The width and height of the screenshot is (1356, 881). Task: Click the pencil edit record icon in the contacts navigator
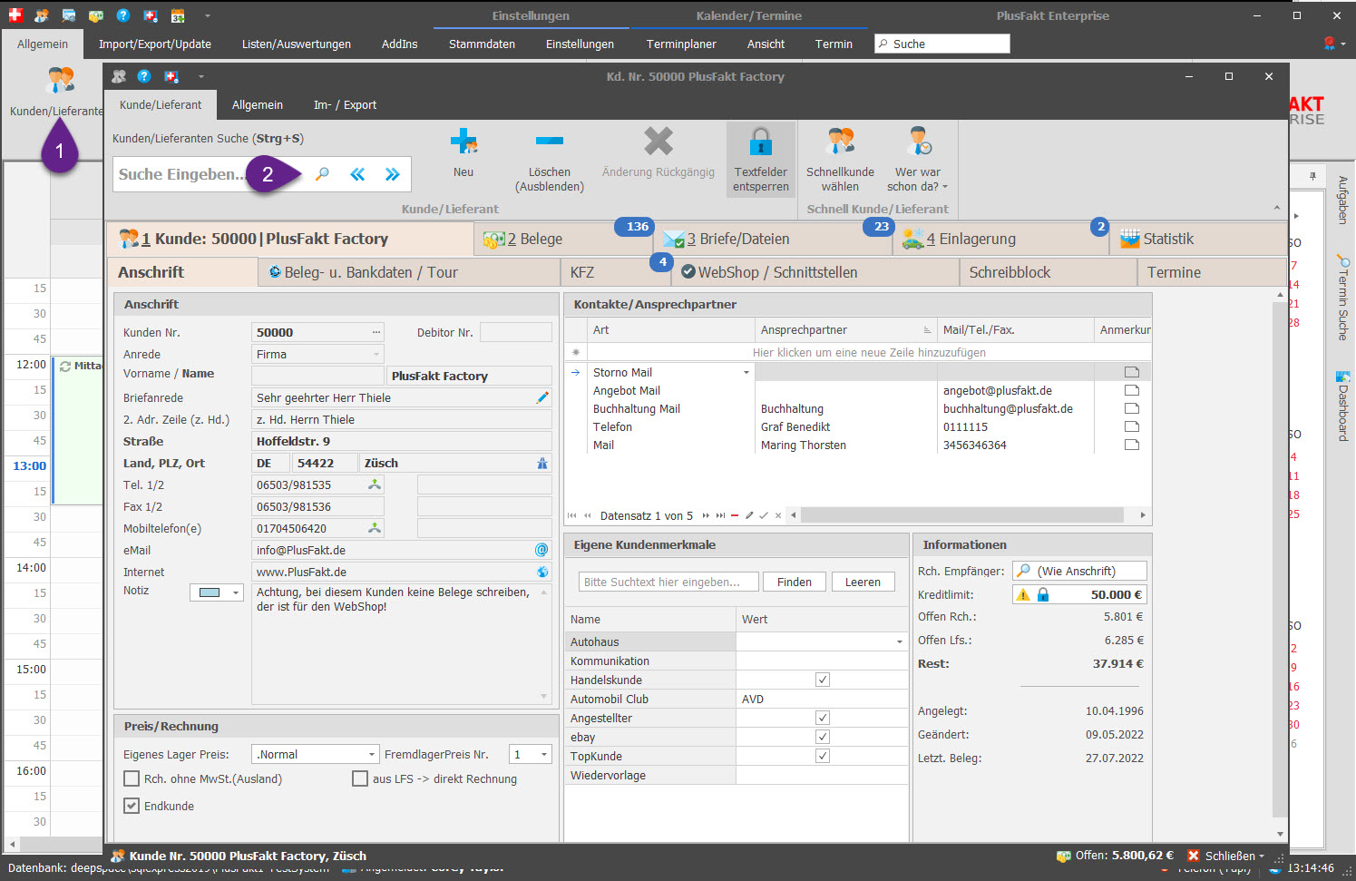click(749, 515)
